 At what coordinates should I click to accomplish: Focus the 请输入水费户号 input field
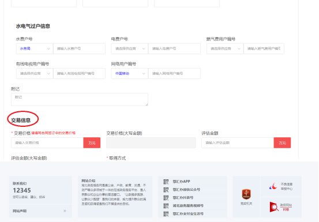[x=80, y=48]
